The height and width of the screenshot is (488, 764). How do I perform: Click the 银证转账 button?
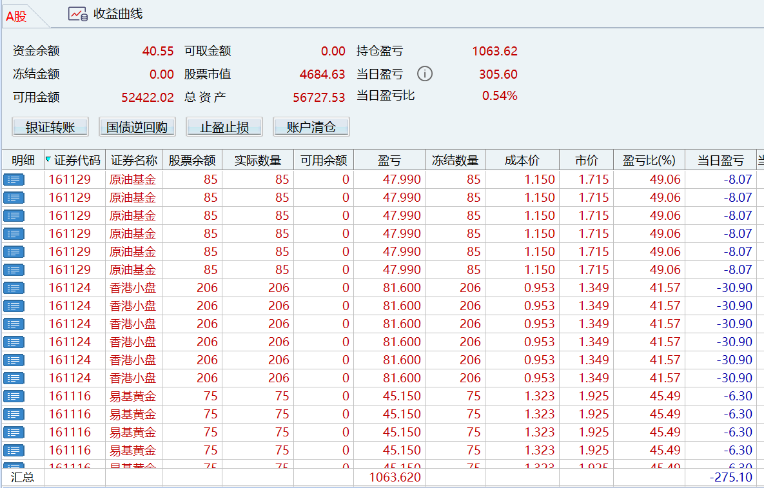pos(50,127)
